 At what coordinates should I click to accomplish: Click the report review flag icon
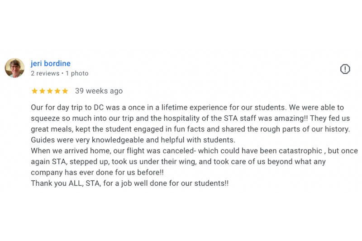pos(345,69)
